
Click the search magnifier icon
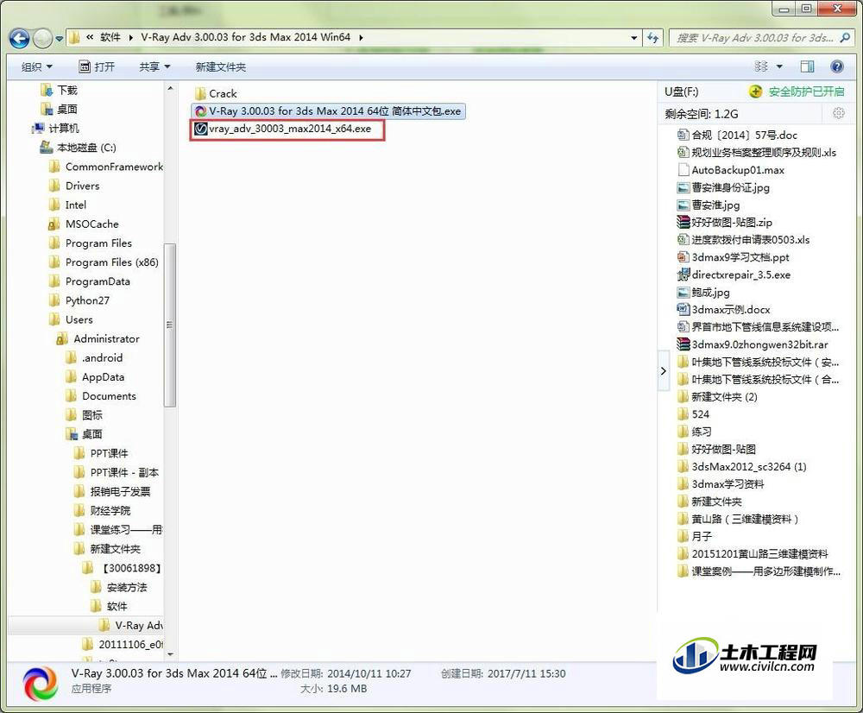click(x=845, y=37)
